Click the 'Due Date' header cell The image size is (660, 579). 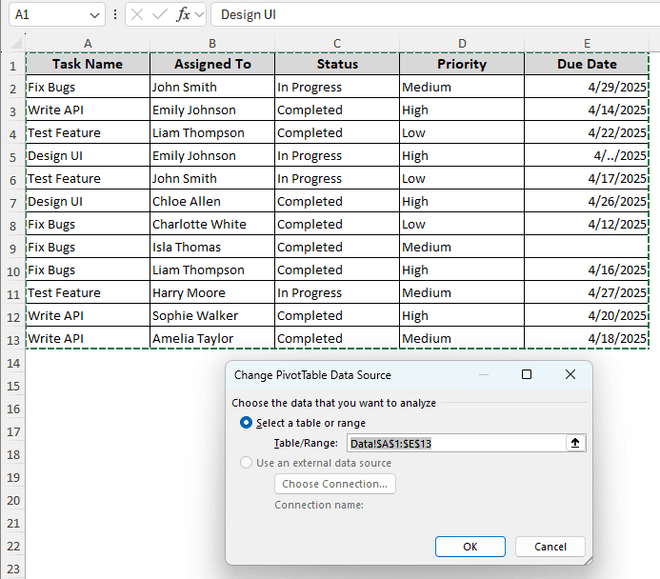click(587, 64)
